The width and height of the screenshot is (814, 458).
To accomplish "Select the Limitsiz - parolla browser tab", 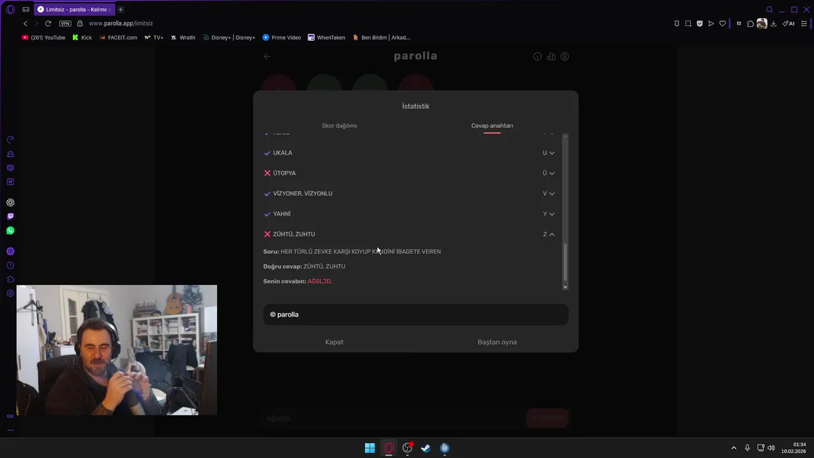I will (x=74, y=10).
